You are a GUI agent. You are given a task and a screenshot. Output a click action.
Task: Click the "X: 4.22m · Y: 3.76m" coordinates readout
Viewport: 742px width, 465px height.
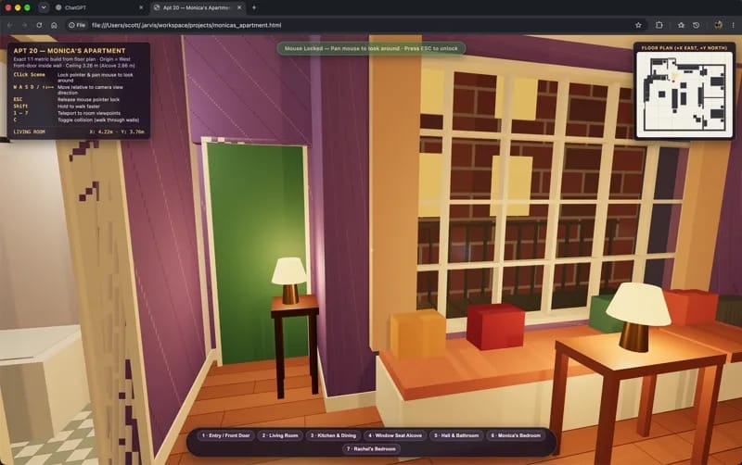[117, 132]
